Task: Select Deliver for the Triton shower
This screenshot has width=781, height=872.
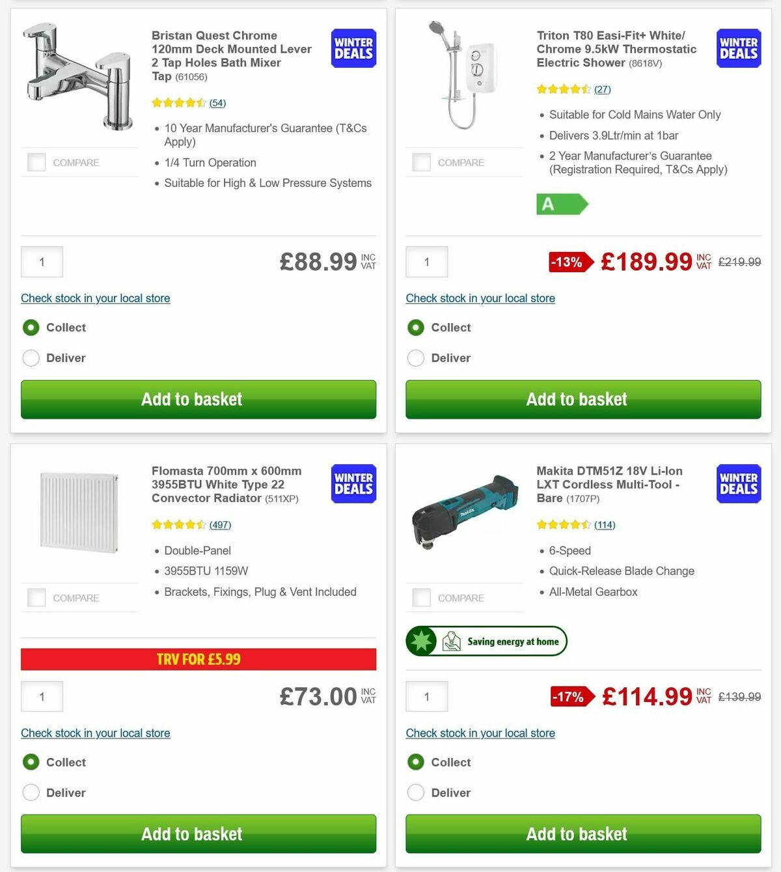Action: point(415,358)
